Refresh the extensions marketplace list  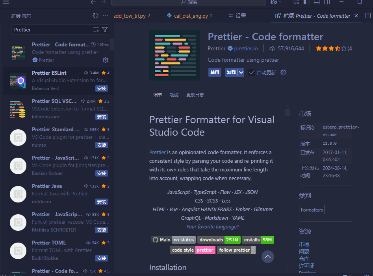[95, 16]
